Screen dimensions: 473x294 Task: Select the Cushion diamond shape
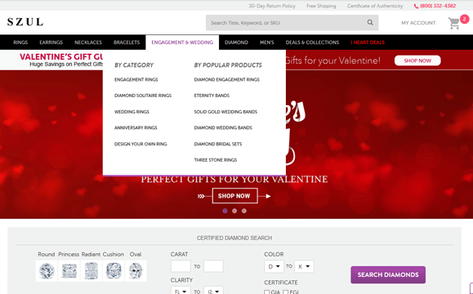(114, 271)
